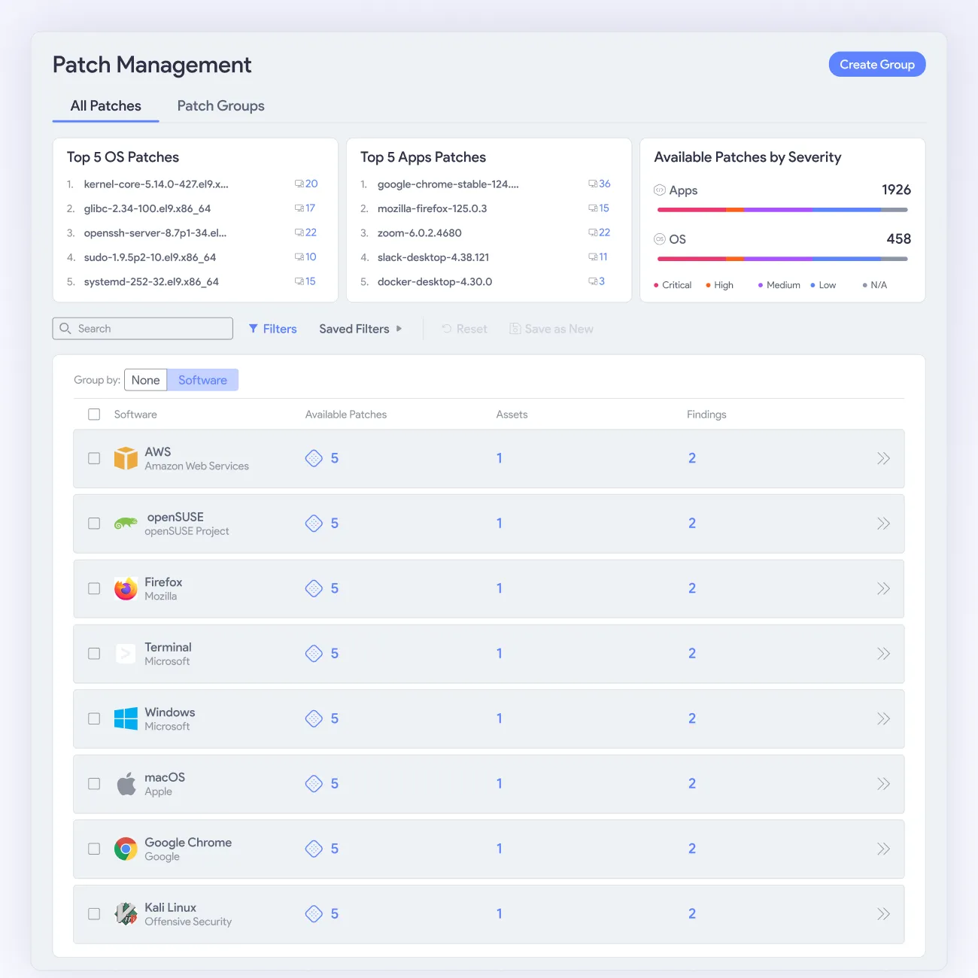Screen dimensions: 978x978
Task: Click the Critical legend color dot
Action: pyautogui.click(x=656, y=285)
